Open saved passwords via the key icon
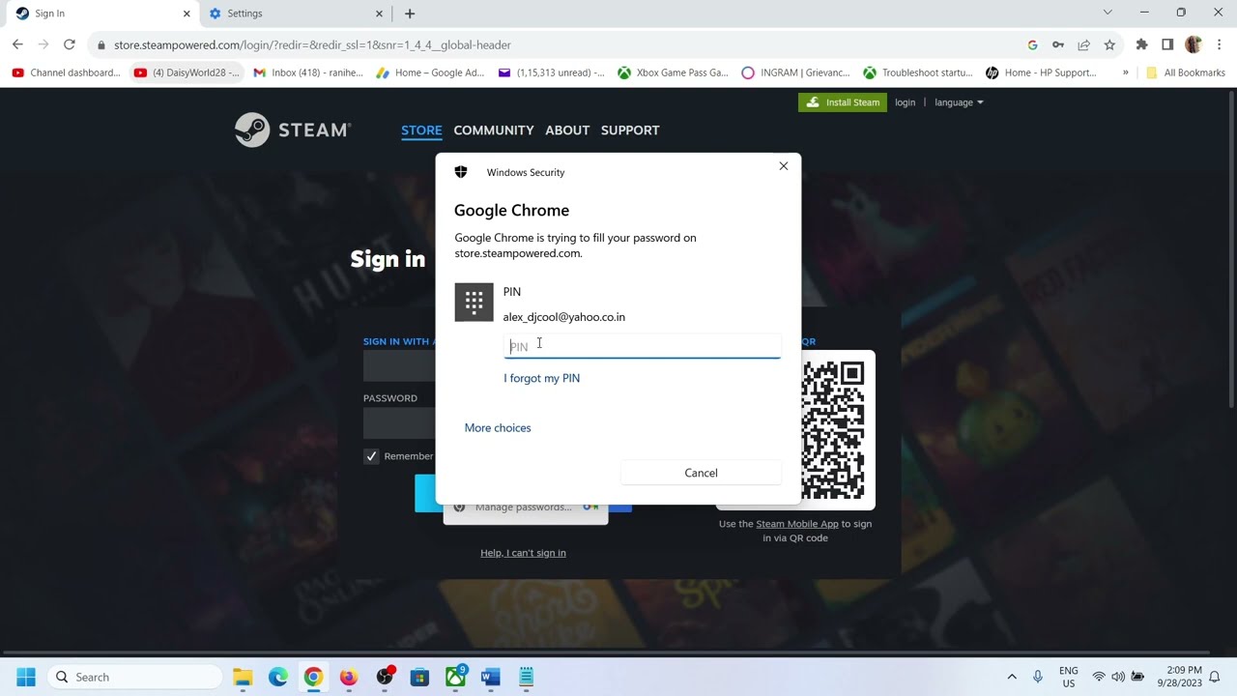Screen dimensions: 1237x696 [x=1058, y=44]
